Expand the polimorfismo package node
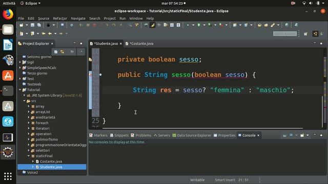Screen dimensions: 328x184 [29, 140]
